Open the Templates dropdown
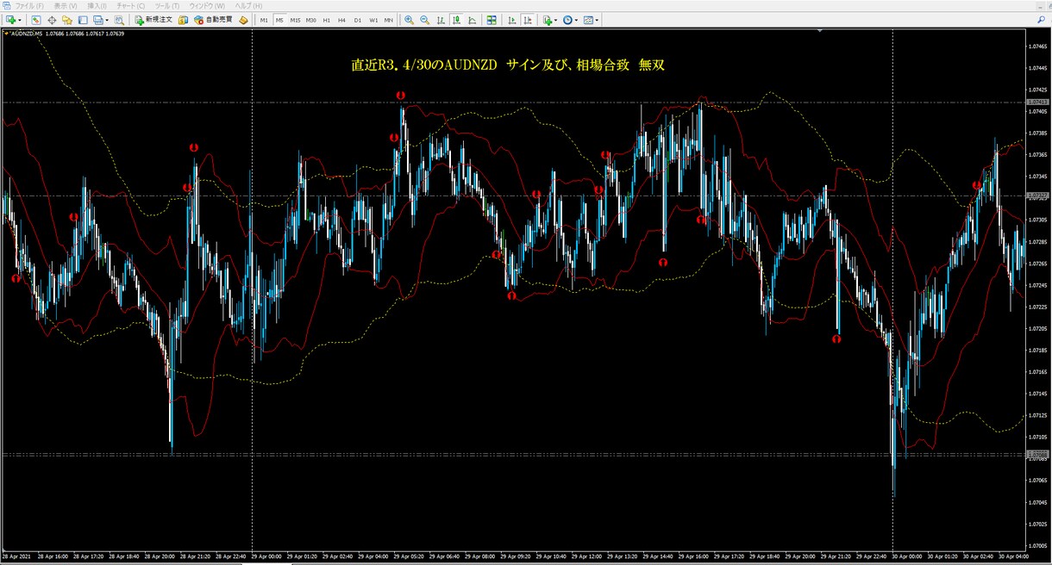This screenshot has width=1052, height=565. coord(591,19)
